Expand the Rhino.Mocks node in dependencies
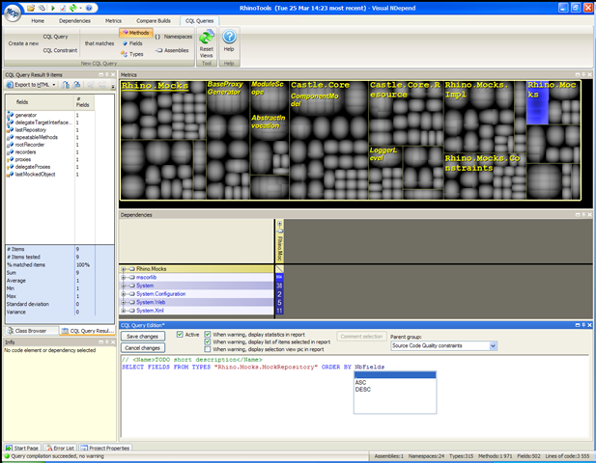 point(124,269)
